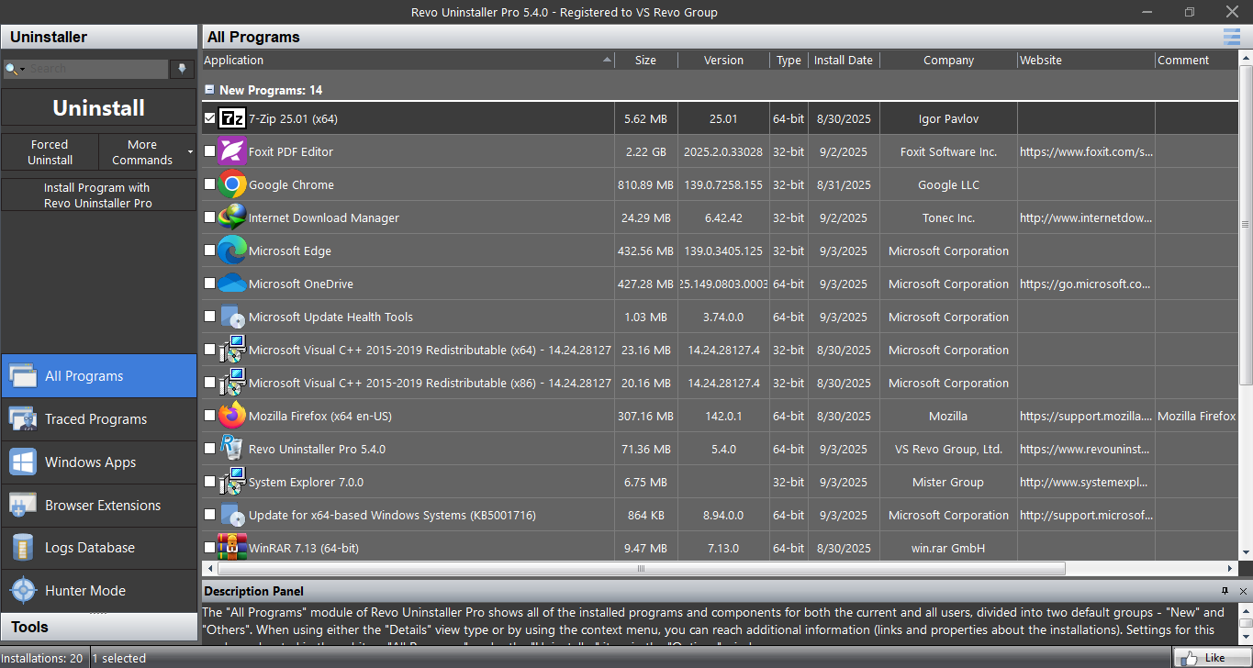Click the Windows Apps logo icon
Screen dimensions: 1253x668
click(23, 462)
